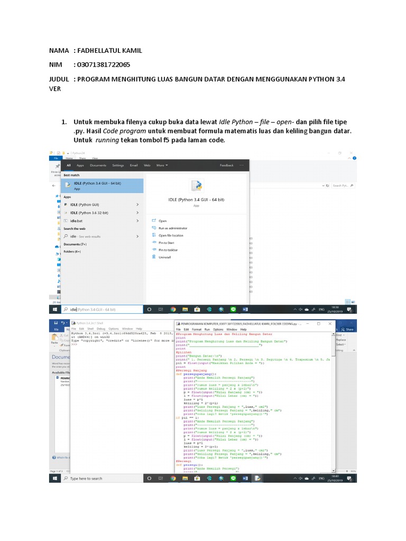This screenshot has width=406, height=541.
Task: Click Feedback in search panel header
Action: (x=226, y=165)
